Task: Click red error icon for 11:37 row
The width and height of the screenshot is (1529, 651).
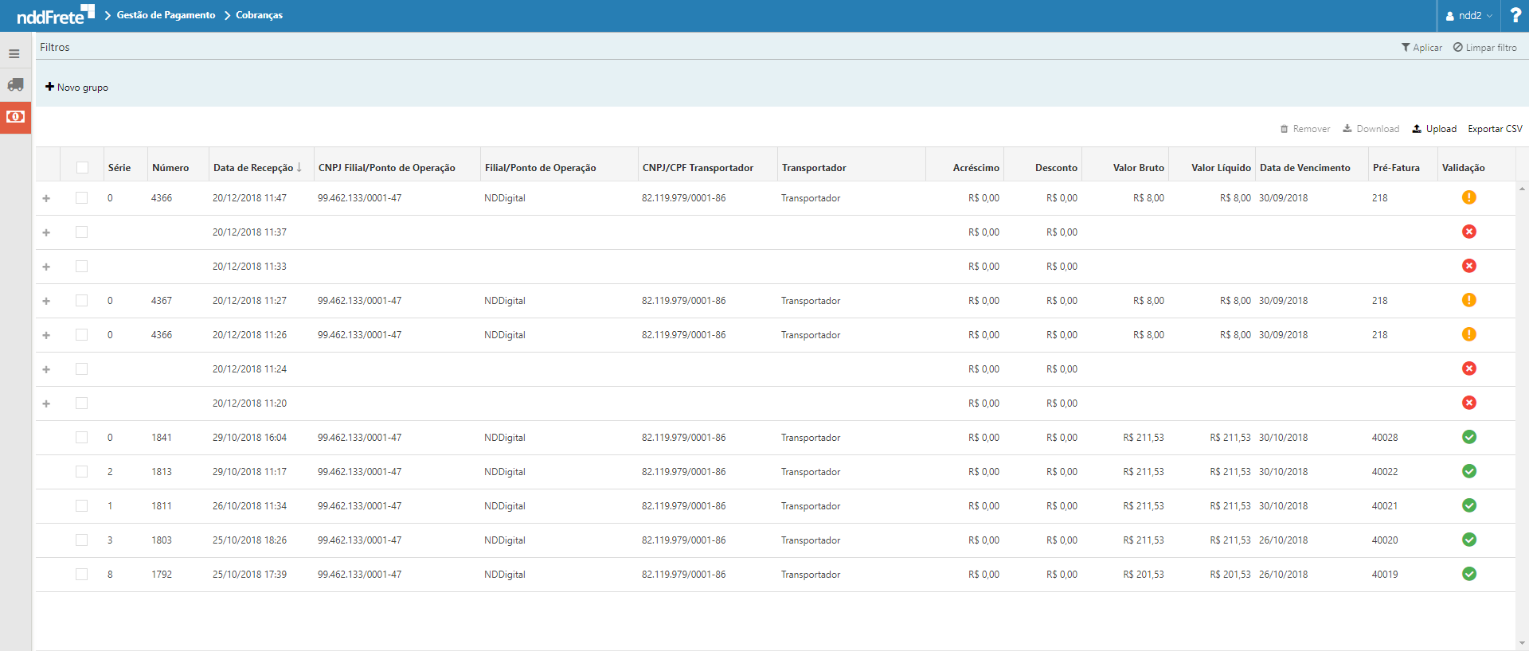Action: tap(1468, 232)
